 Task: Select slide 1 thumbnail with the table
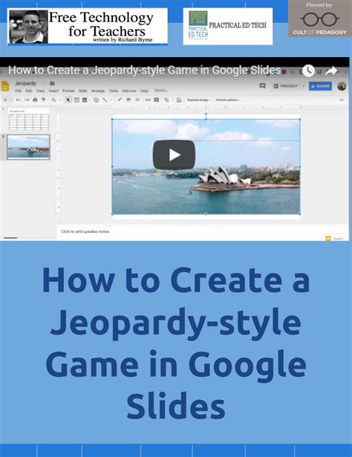pos(28,119)
